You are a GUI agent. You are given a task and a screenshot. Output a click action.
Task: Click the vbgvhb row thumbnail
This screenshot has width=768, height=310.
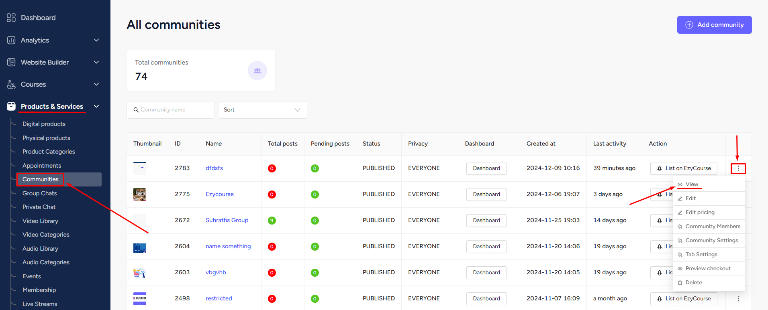140,273
